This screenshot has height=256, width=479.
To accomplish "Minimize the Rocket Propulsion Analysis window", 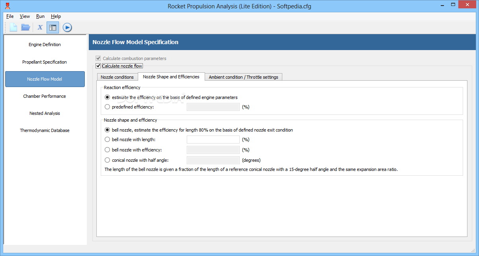I will click(x=443, y=5).
